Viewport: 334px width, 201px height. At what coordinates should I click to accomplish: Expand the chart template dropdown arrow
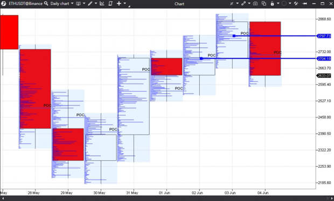coord(84,3)
